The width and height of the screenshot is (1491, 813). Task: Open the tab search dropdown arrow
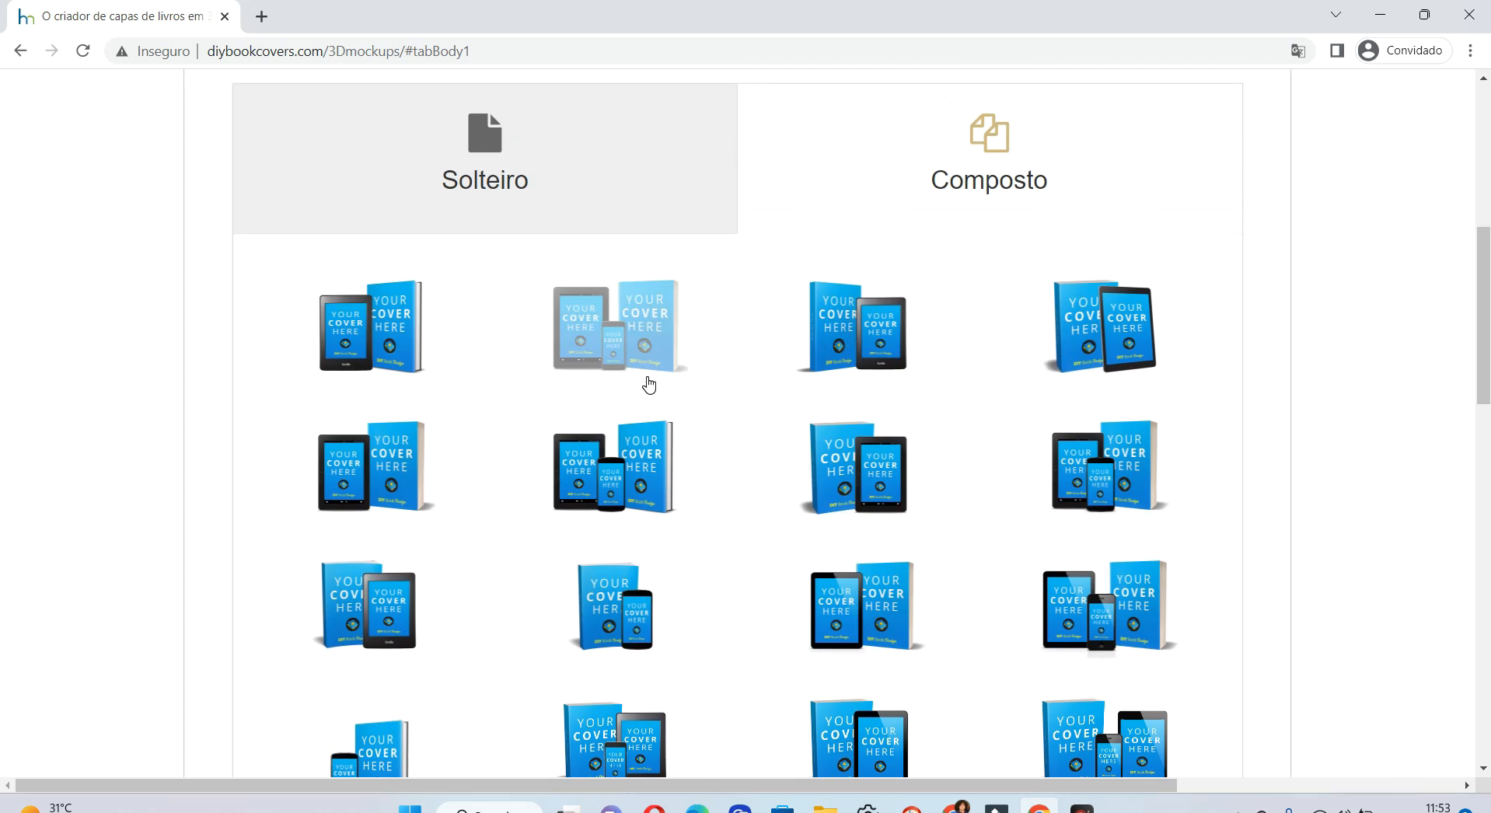[x=1336, y=14]
